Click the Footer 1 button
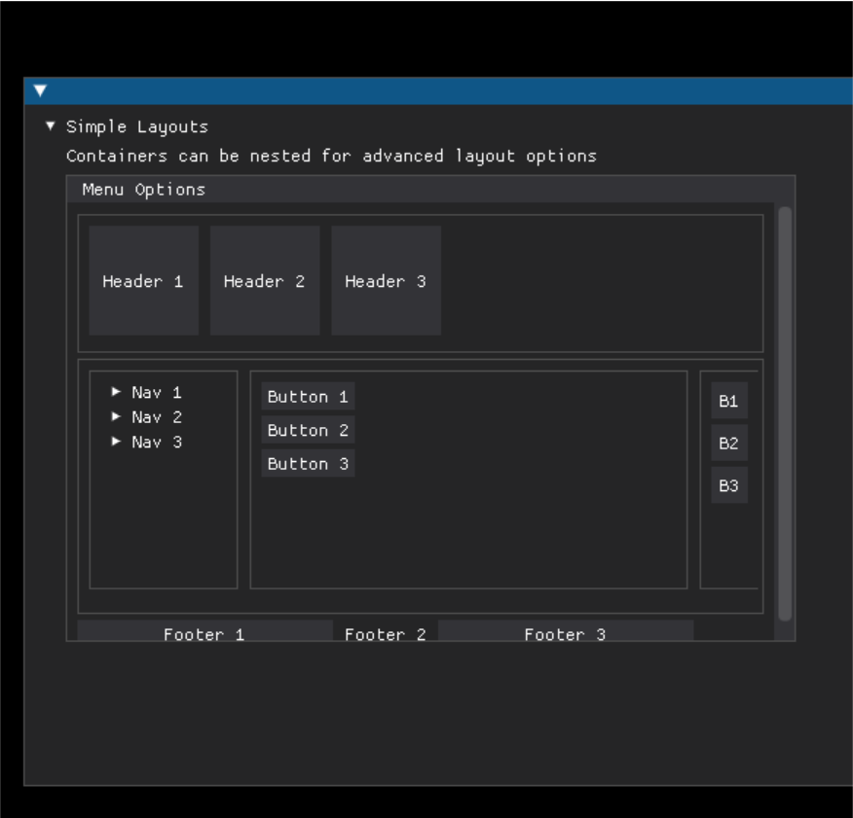This screenshot has height=818, width=853. 205,631
